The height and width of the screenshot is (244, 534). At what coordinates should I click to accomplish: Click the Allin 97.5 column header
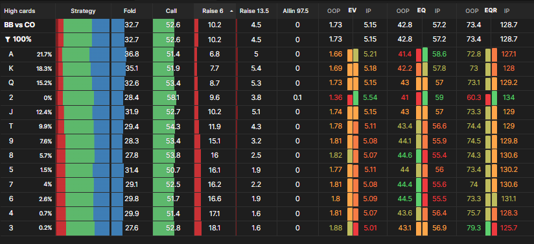tap(296, 11)
